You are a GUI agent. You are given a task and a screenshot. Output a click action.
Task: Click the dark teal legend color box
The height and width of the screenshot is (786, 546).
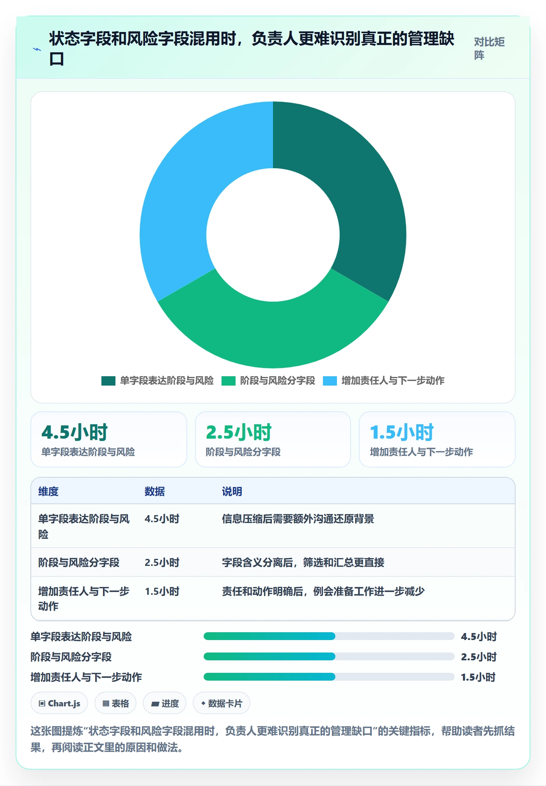(108, 381)
